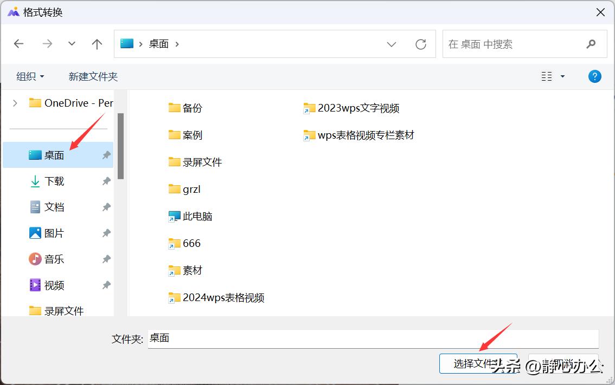Refresh the current folder listing

pos(421,44)
